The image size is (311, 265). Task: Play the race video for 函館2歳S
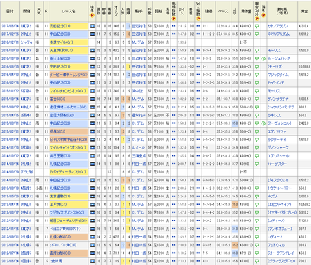tap(92, 253)
